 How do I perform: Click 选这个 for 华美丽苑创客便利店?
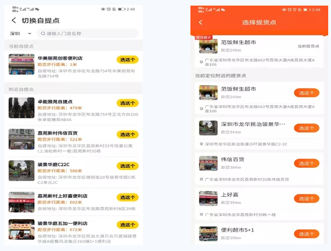128,60
